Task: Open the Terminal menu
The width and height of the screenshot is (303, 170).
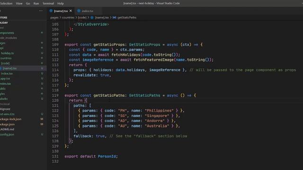Action: pyautogui.click(x=48, y=3)
